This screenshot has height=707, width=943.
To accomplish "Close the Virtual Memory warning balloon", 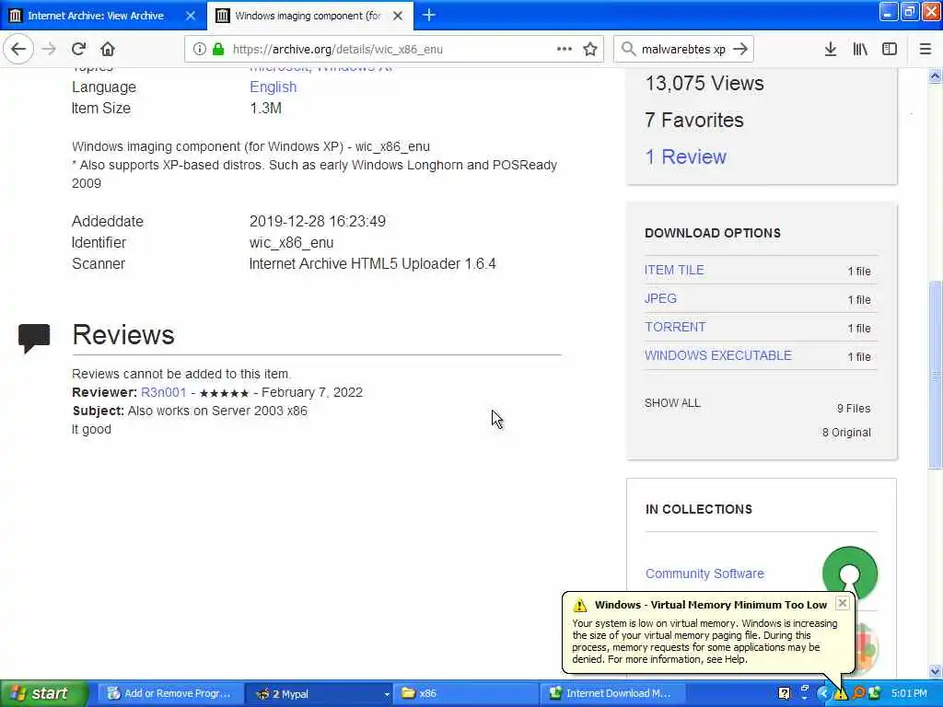I will coord(843,603).
